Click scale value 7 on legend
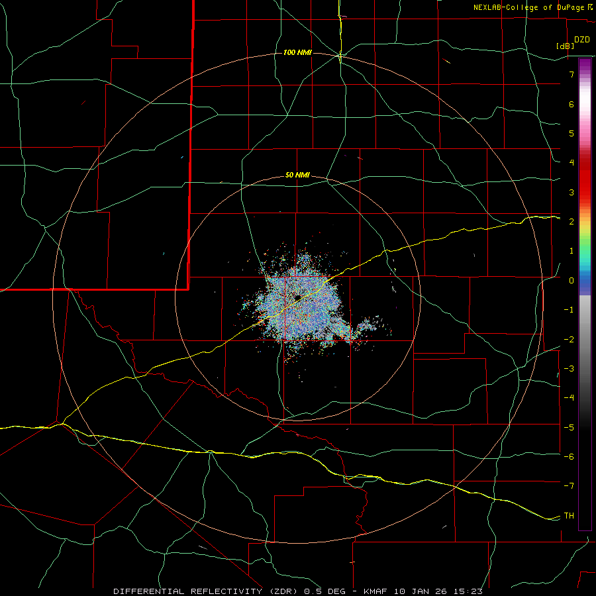This screenshot has width=596, height=596. [x=571, y=74]
